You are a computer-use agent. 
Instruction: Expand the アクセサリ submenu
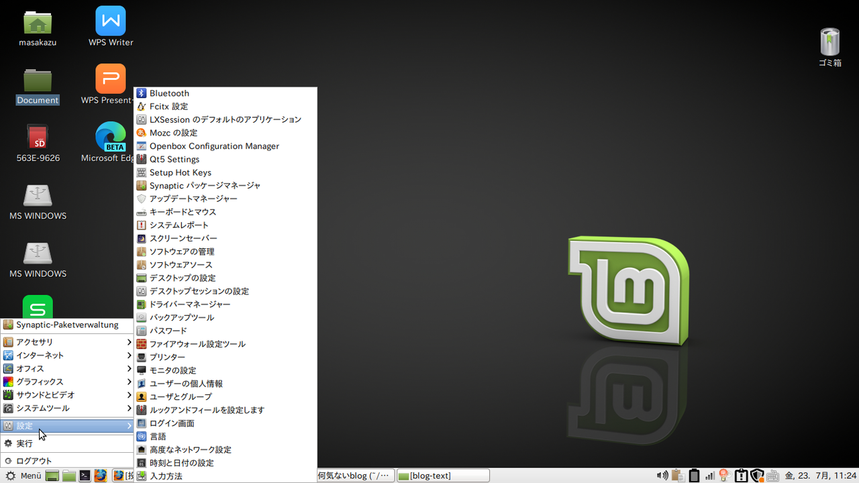point(67,342)
